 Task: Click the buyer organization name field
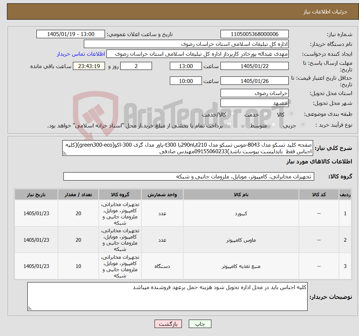point(186,44)
